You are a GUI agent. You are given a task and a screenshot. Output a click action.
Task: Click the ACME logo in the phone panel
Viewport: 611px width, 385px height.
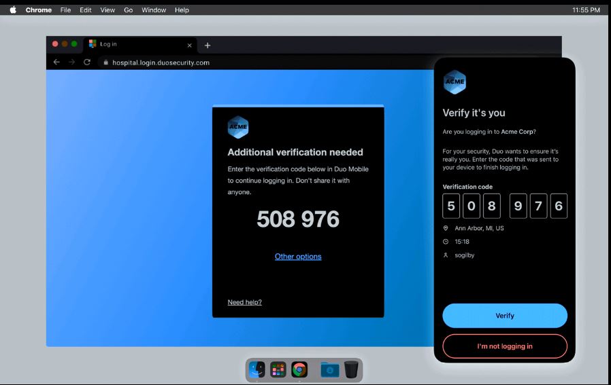point(455,82)
